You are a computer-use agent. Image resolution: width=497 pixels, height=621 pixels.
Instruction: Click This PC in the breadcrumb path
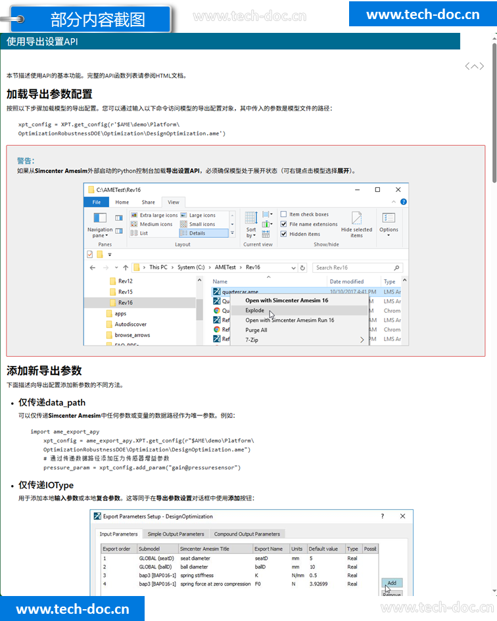(x=158, y=267)
